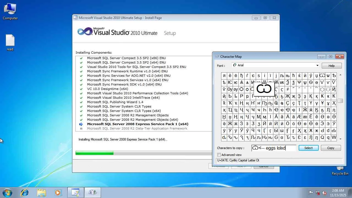Image resolution: width=352 pixels, height=198 pixels.
Task: Click 'Microsoft Sync Framework Runtime v1.0 (x64) ENU'
Action: click(x=127, y=71)
